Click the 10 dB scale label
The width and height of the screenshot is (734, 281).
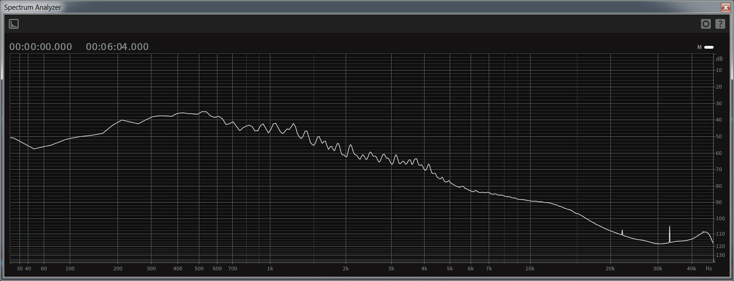[719, 70]
